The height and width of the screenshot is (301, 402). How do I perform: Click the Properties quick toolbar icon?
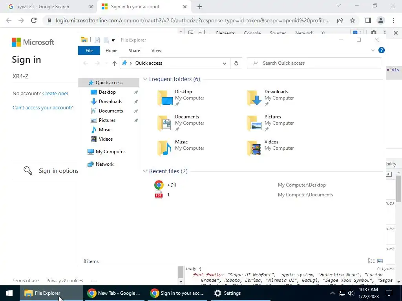[x=97, y=40]
